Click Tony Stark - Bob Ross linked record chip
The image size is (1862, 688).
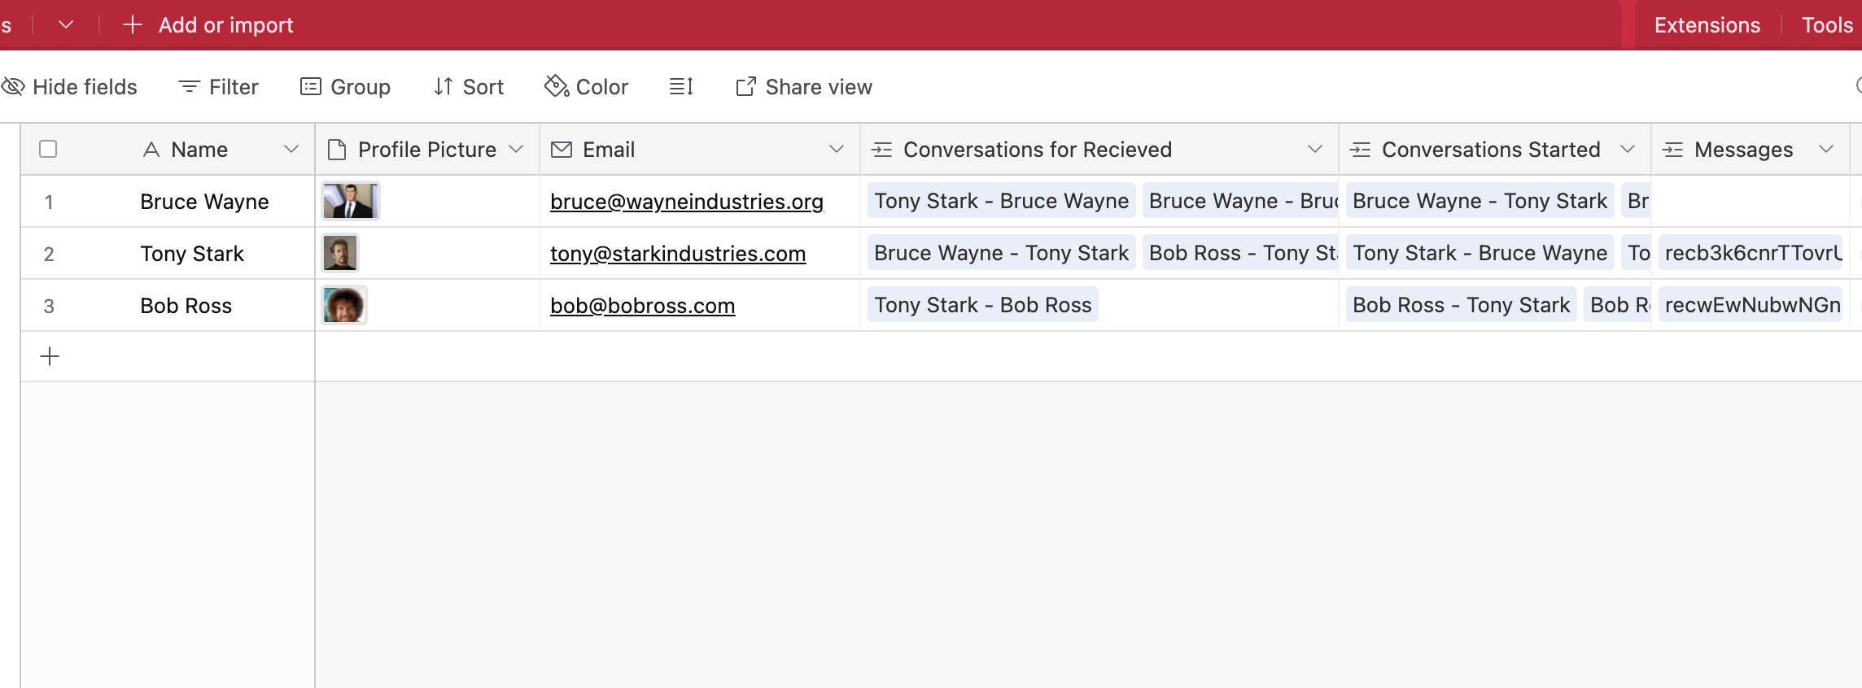[983, 305]
